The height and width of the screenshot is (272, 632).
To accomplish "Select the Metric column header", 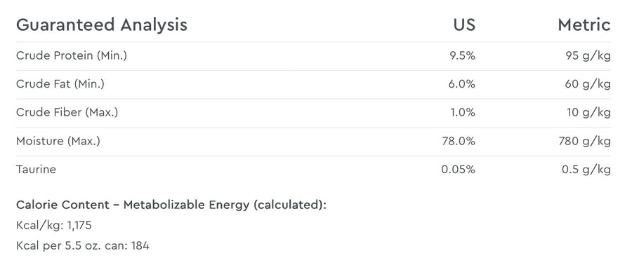I will (x=584, y=25).
